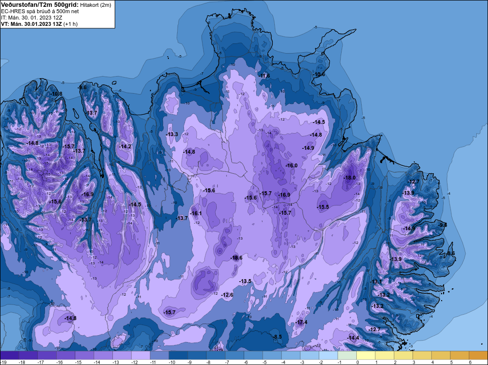Click the title 'Veðurstofan/T2m 500grid:' in header
488x365 pixels.
[x=40, y=4]
